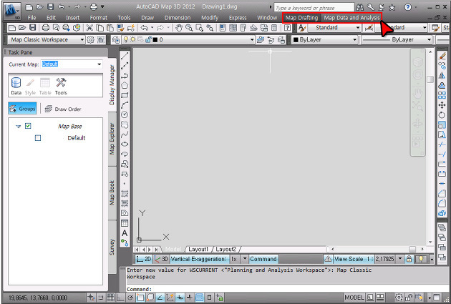Click the black ByLayer color swatch

click(x=296, y=39)
